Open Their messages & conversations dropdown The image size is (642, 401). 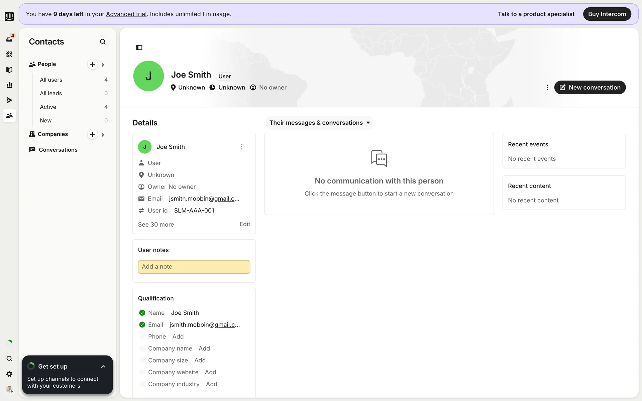319,123
